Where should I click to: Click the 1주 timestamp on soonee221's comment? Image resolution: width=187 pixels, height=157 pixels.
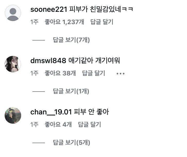[x=34, y=22]
